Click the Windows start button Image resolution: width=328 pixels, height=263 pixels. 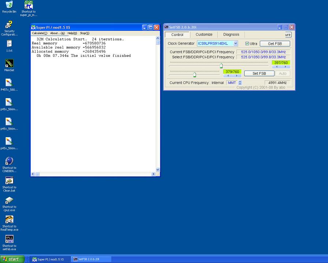point(12,259)
